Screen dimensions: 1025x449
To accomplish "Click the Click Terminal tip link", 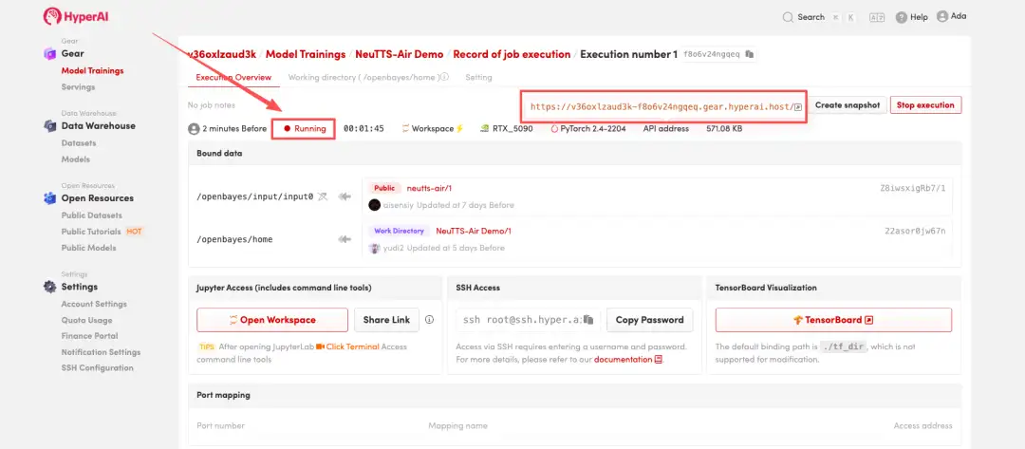I will click(x=352, y=346).
